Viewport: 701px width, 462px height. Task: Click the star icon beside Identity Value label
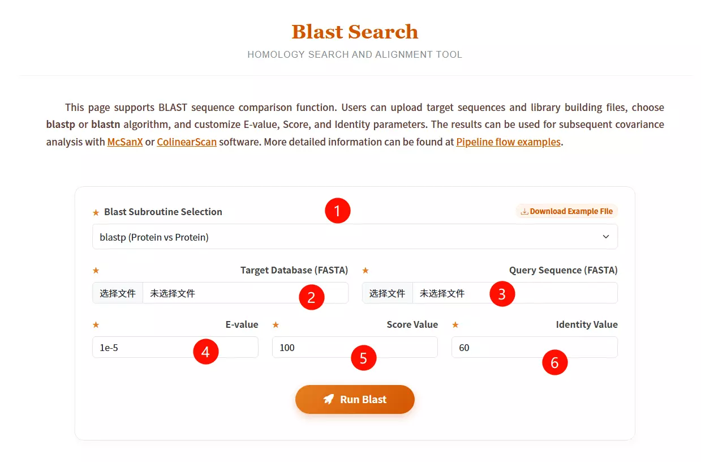pos(455,324)
